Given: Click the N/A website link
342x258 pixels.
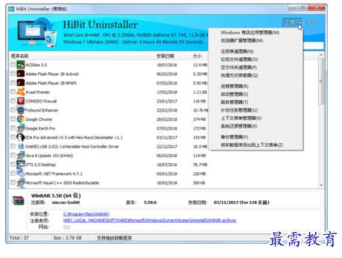Looking at the screenshot, I should point(66,227).
